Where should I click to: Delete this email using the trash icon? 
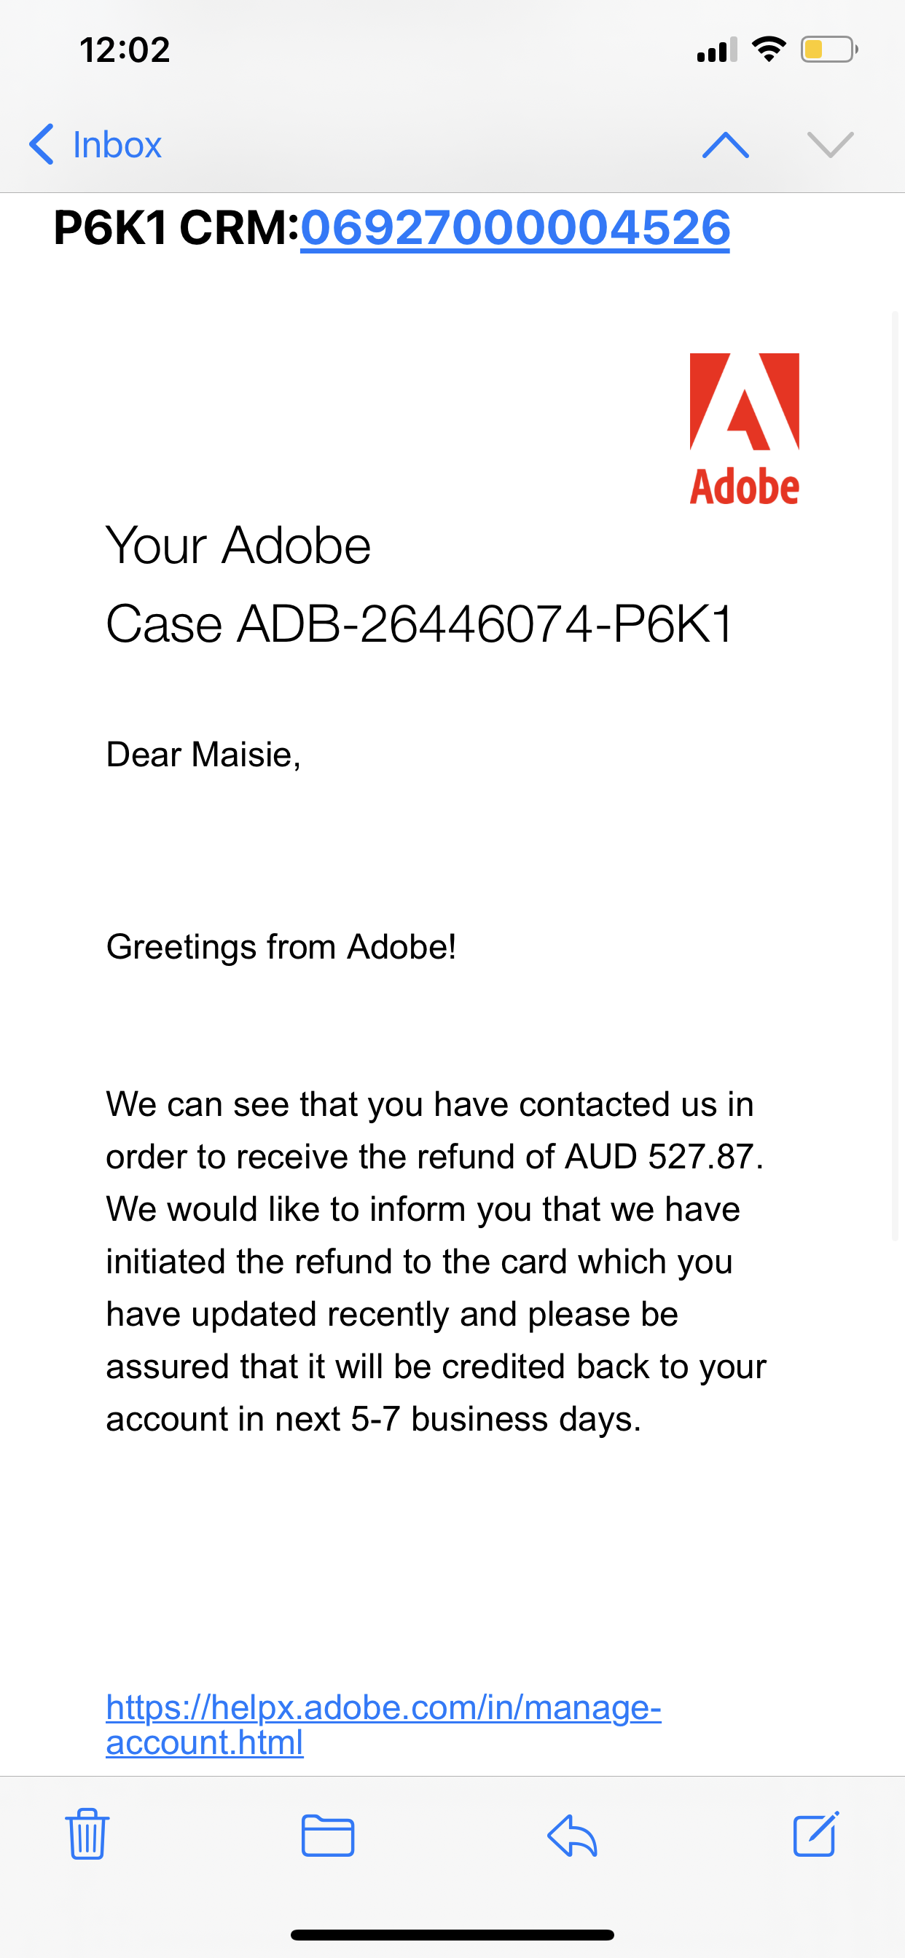click(86, 1836)
